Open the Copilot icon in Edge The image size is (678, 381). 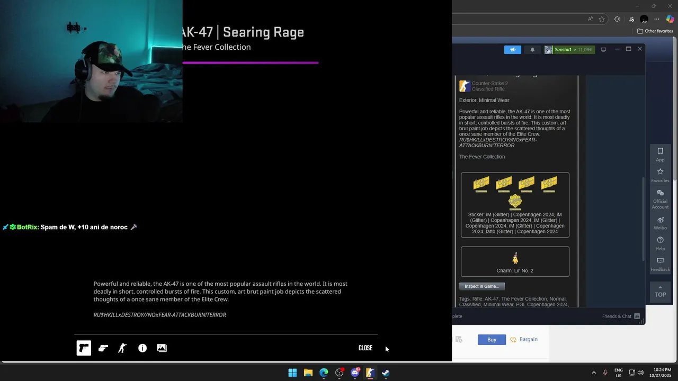pyautogui.click(x=670, y=19)
